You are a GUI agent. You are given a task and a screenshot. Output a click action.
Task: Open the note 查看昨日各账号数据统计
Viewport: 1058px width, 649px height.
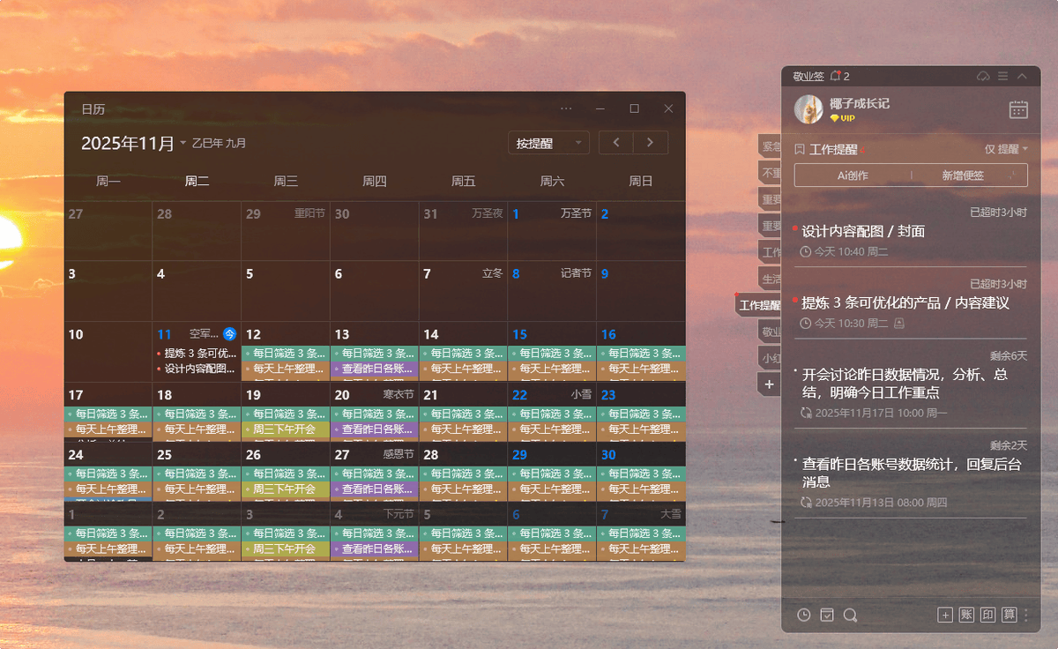tap(911, 474)
